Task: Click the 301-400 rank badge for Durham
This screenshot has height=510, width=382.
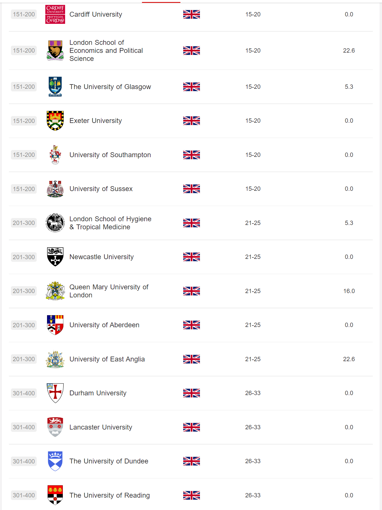Action: [24, 393]
